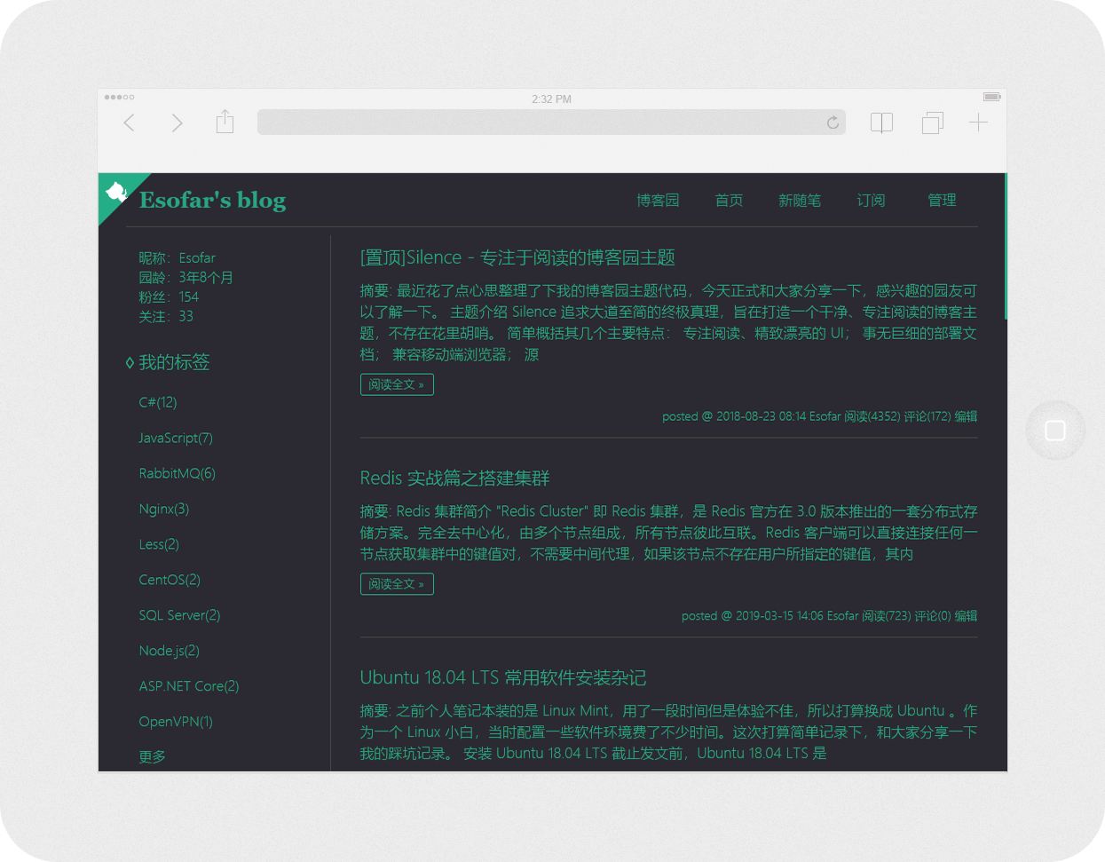The image size is (1105, 862).
Task: Select the Nginx(3) tag
Action: click(x=164, y=509)
